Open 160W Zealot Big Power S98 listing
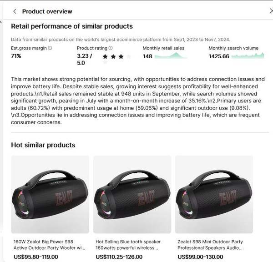The image size is (273, 262). click(x=50, y=245)
